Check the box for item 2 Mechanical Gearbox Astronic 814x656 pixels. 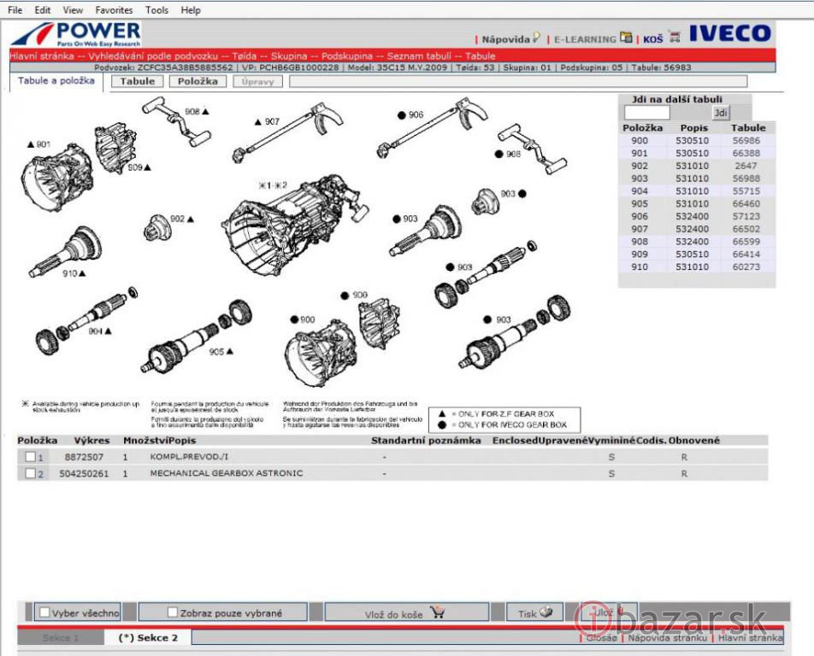click(30, 473)
